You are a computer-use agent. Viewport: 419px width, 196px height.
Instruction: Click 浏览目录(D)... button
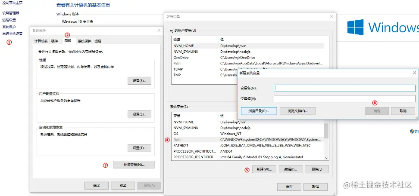[259, 111]
